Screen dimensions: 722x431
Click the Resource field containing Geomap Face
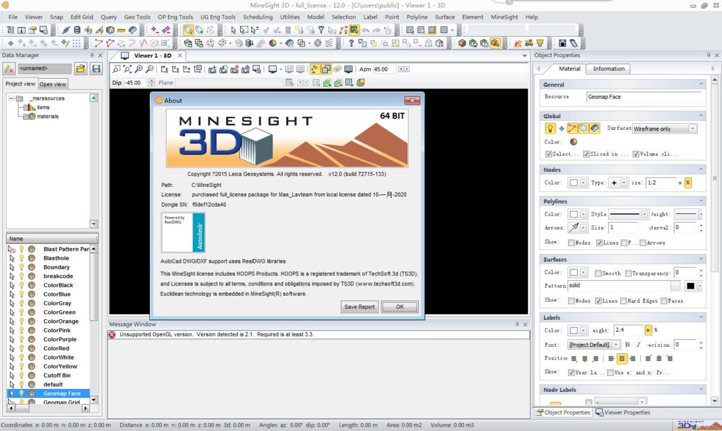[643, 97]
